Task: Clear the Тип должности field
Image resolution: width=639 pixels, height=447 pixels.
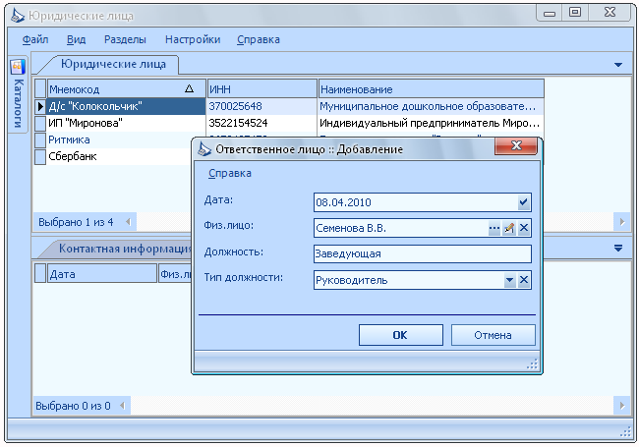Action: pos(524,280)
